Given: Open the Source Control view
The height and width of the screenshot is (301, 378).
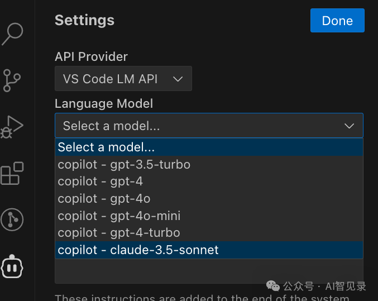Looking at the screenshot, I should point(12,80).
